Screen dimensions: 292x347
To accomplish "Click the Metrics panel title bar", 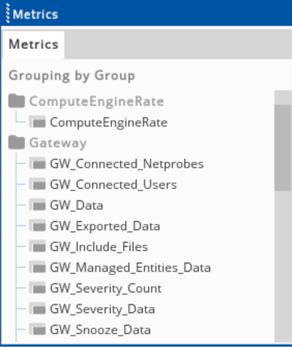I will [146, 13].
